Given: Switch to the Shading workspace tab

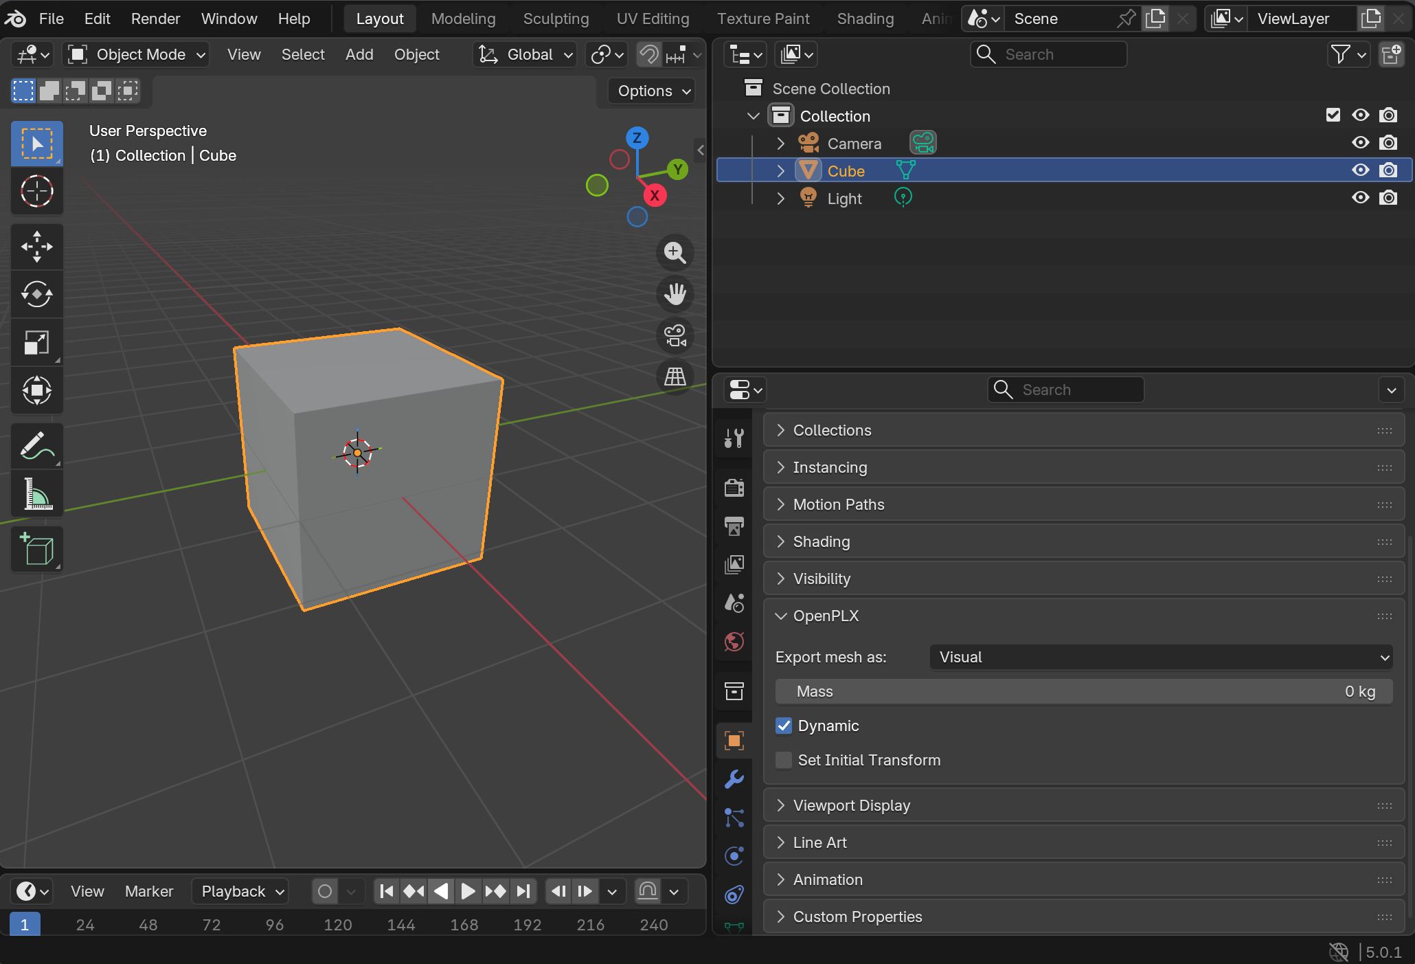Looking at the screenshot, I should (x=865, y=19).
